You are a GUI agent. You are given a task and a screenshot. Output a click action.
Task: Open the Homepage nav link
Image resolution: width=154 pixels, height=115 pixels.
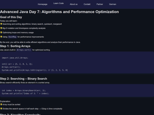42,4
